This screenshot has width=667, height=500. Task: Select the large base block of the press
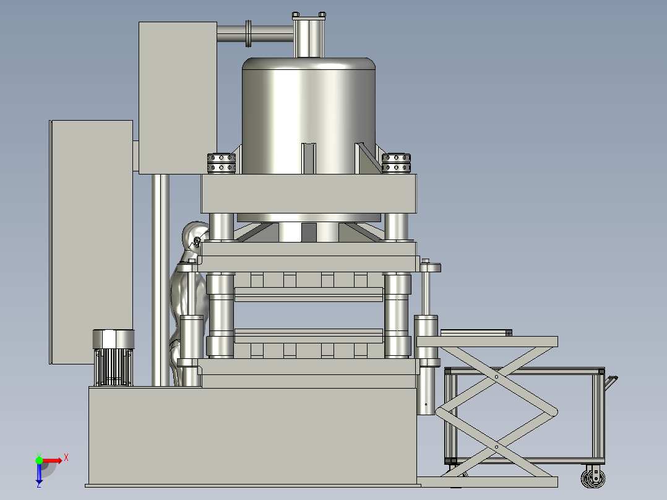coord(252,436)
